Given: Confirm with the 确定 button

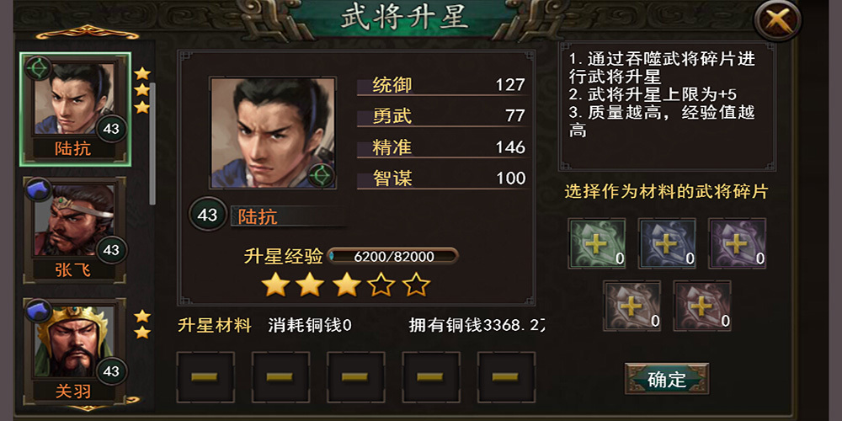Looking at the screenshot, I should tap(667, 379).
